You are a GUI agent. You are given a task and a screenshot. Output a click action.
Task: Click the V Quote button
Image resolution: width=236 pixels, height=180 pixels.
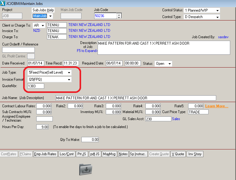pos(178,154)
